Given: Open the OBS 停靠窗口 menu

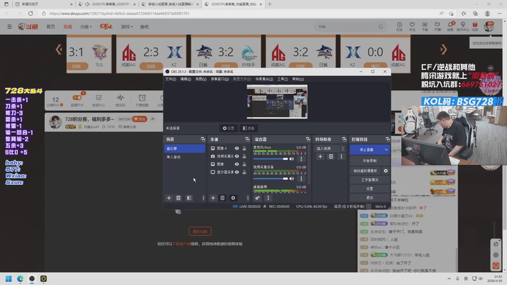Looking at the screenshot, I should point(219,79).
